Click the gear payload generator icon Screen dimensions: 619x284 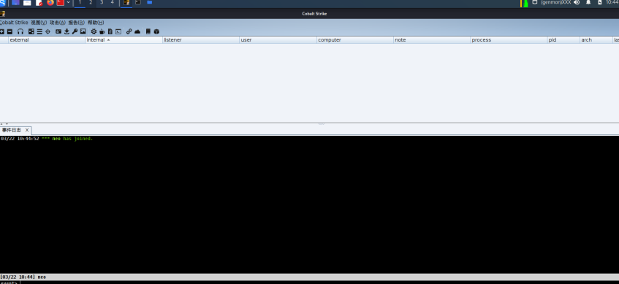click(x=94, y=31)
